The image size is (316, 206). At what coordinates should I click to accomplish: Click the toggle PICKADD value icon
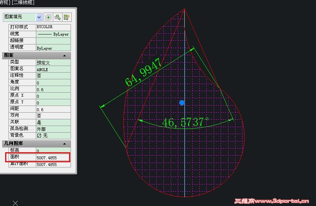click(48, 17)
